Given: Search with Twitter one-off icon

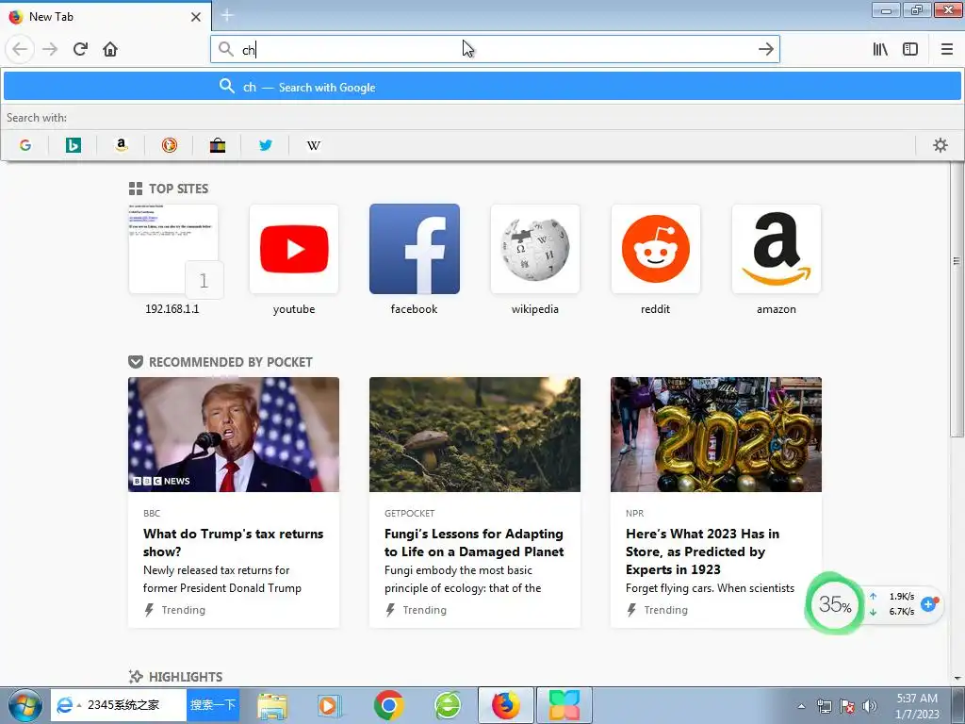Looking at the screenshot, I should click(265, 145).
